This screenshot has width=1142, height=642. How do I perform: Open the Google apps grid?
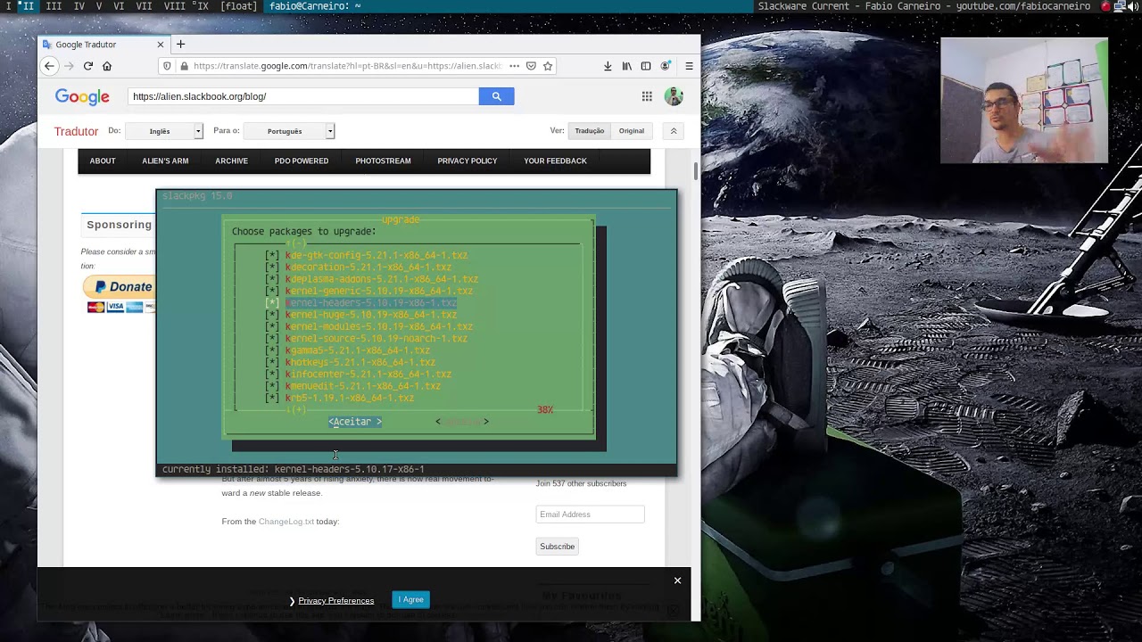[647, 96]
